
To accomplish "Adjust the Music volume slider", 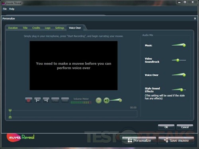I will pyautogui.click(x=179, y=45).
